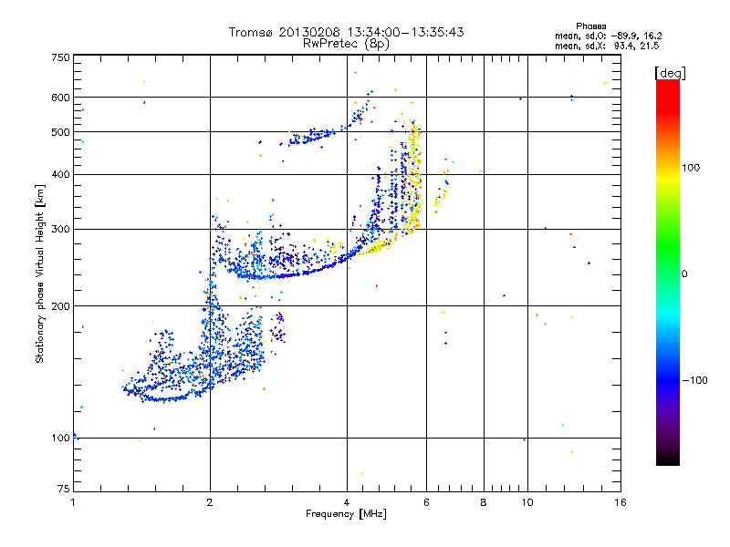Click the plot title 'Tromsø 20130208 13:34:00-13:35:43'

click(x=346, y=32)
